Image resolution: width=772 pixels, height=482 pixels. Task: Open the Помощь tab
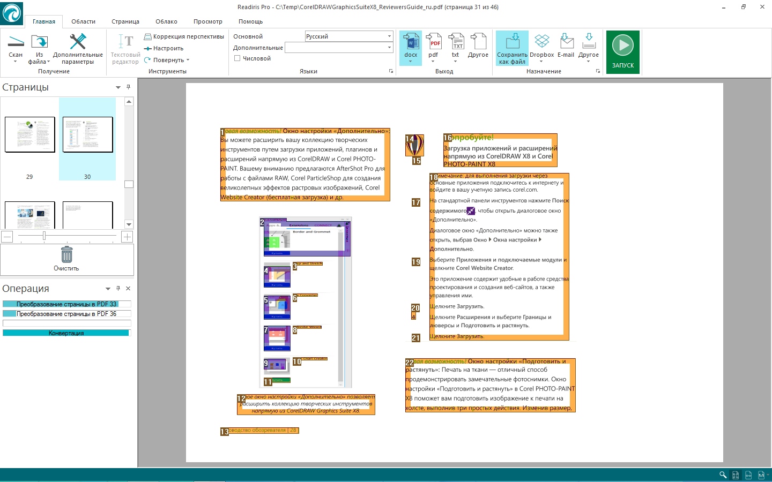point(251,21)
